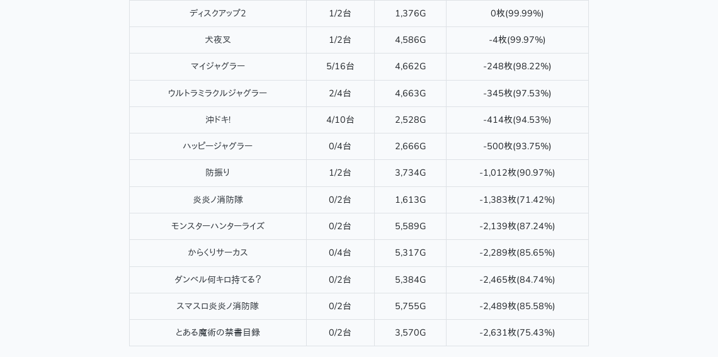Select the 炎炎ノ消防隊 row name
This screenshot has height=357, width=718.
pyautogui.click(x=217, y=200)
